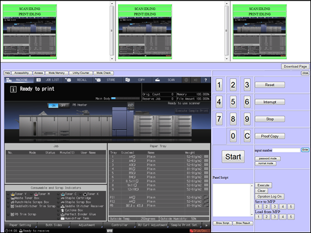Click Save to MFP slot 3

[275, 207]
